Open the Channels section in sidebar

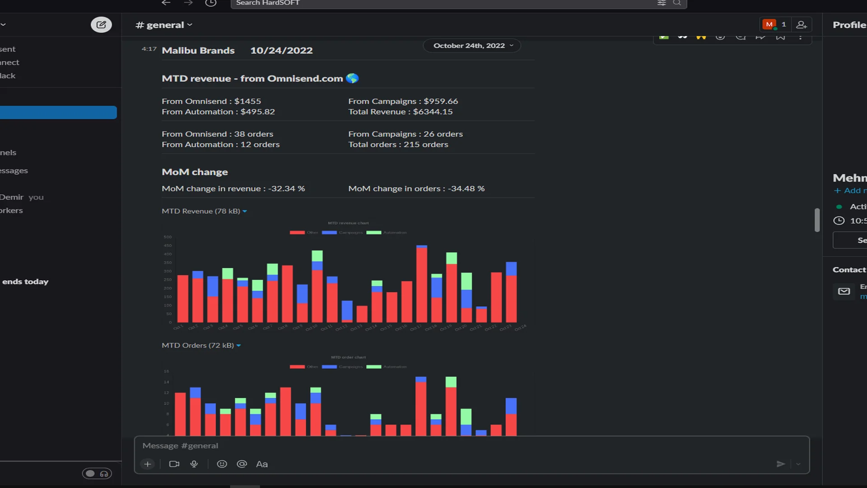point(8,153)
